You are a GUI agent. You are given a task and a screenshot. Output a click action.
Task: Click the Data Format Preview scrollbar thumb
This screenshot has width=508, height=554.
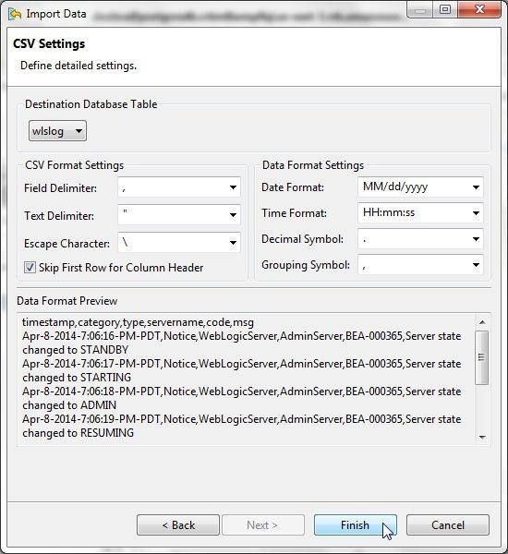pyautogui.click(x=482, y=357)
